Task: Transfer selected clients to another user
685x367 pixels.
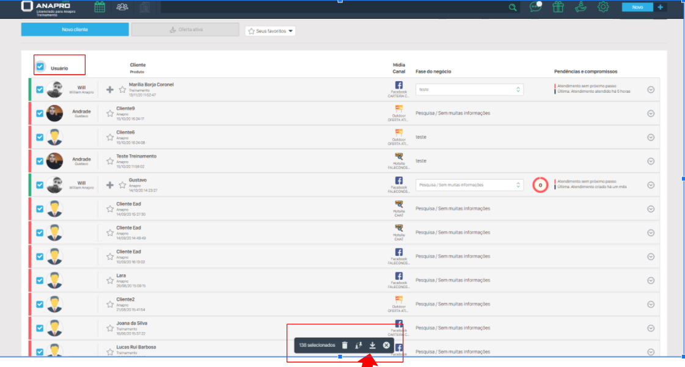Action: pyautogui.click(x=359, y=345)
